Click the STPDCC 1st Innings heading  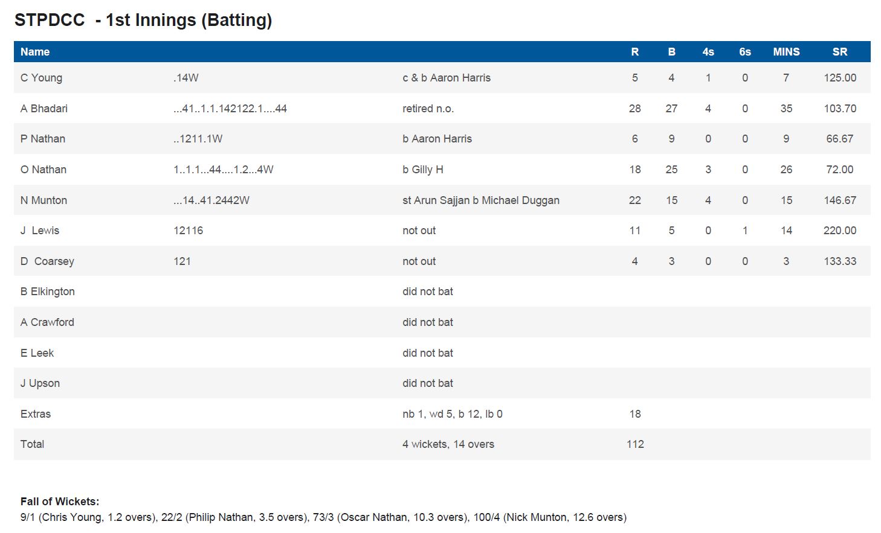[x=143, y=20]
